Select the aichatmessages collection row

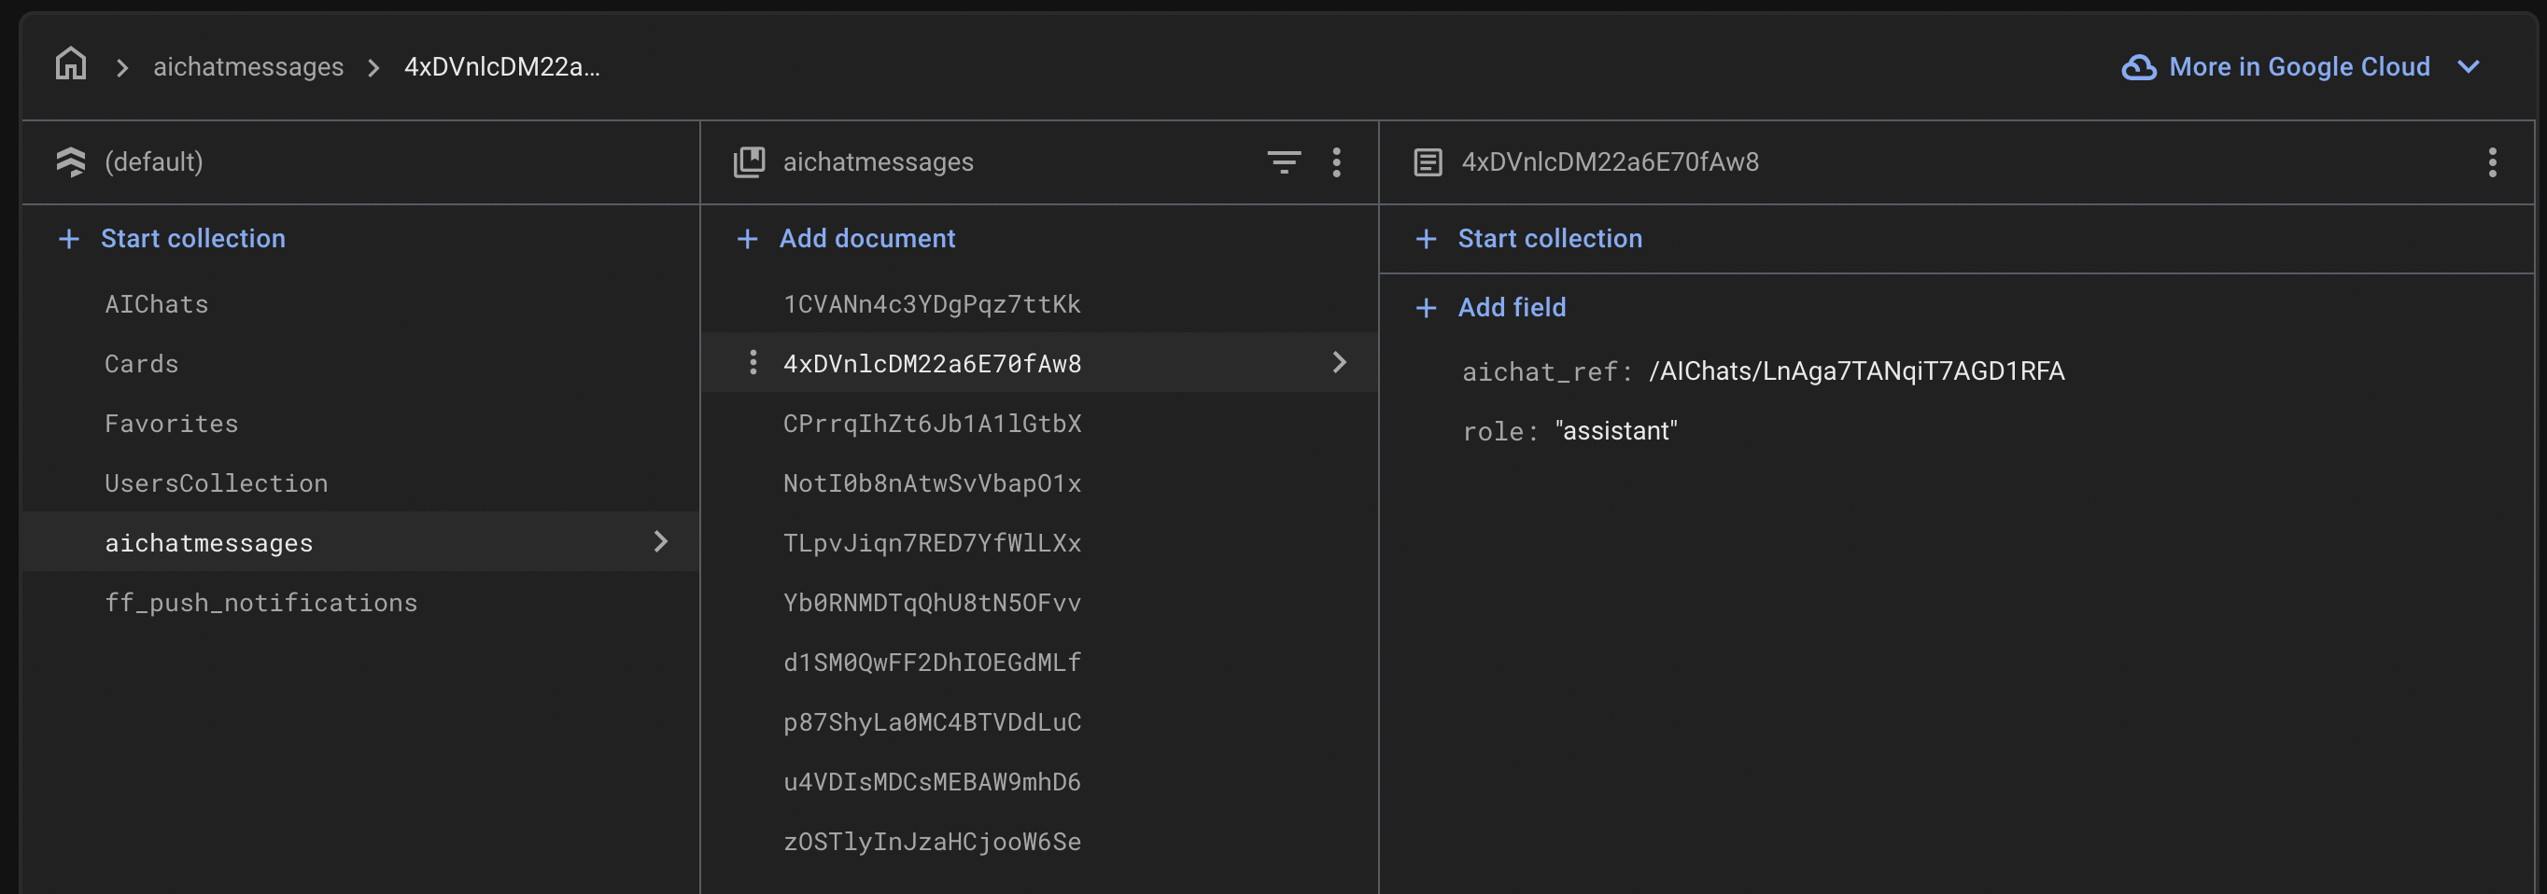pos(359,541)
